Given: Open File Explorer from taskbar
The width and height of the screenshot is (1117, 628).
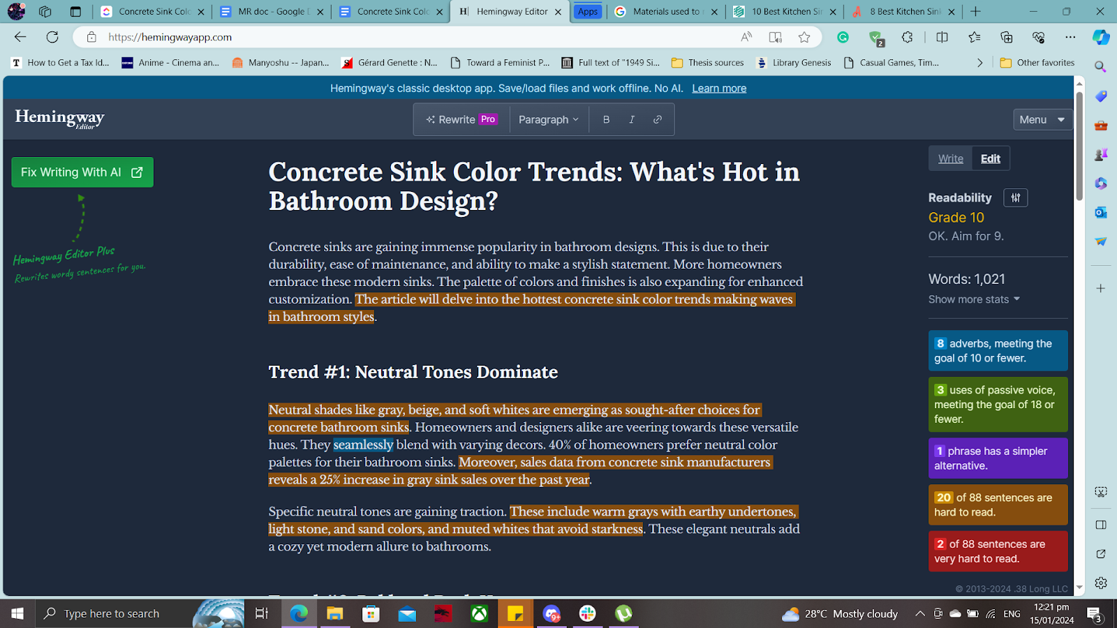Looking at the screenshot, I should 335,613.
